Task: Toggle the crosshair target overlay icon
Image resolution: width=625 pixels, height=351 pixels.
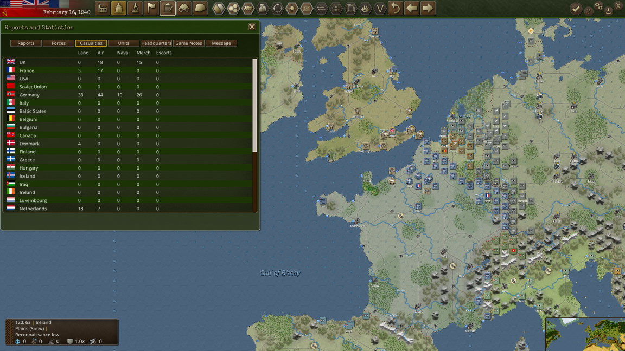Action: coord(277,8)
